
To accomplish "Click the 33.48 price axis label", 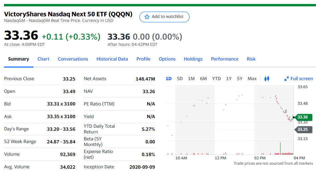I will (303, 103).
